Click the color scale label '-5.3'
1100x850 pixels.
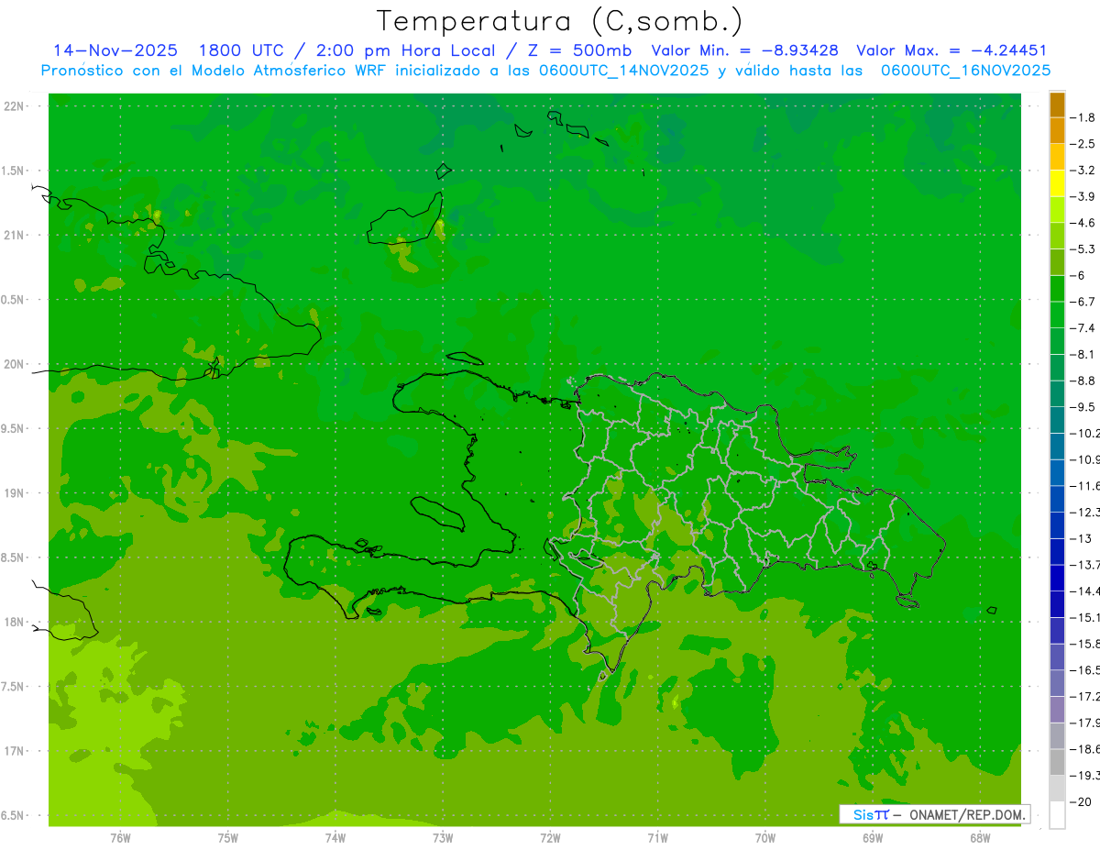[x=1084, y=249]
